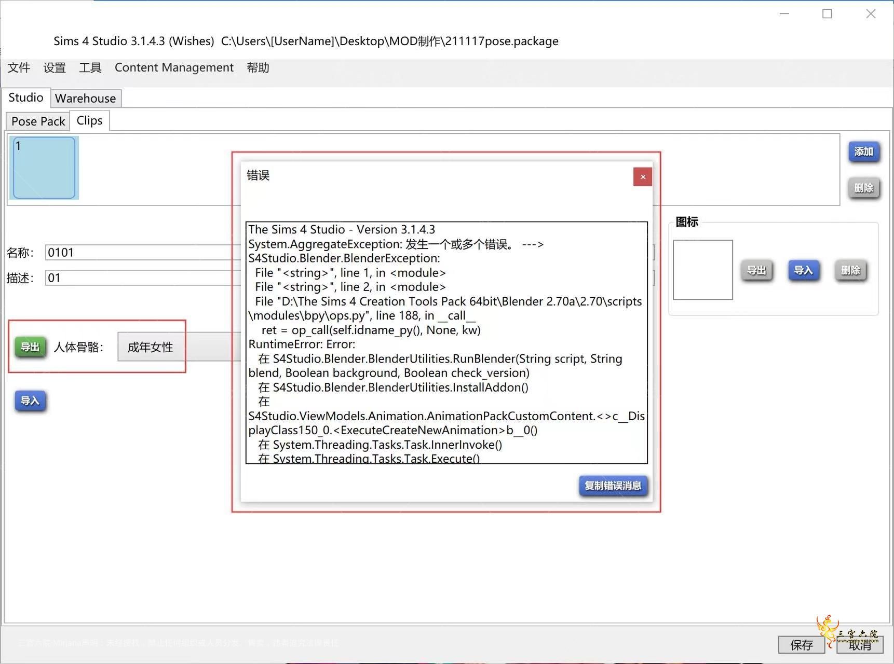Open the 设置 menu
Screen dimensions: 894x664
[55, 67]
